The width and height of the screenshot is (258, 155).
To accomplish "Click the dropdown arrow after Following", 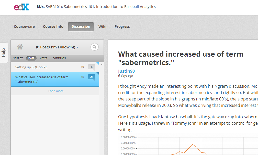I will click(x=77, y=47).
